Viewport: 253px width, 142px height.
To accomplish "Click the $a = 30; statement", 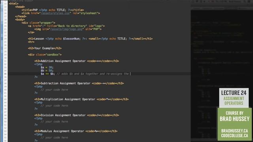I will pos(47,67).
